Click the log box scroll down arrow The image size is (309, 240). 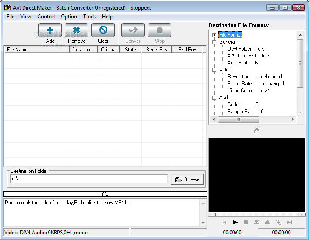(x=203, y=223)
